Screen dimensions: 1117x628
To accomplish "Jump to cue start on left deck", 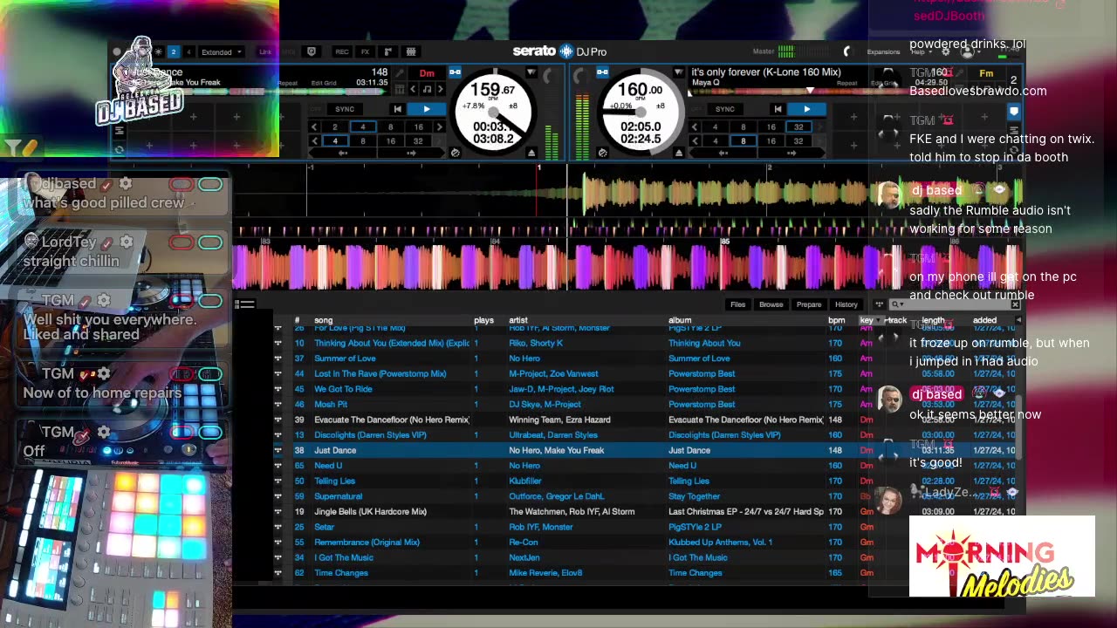I will click(x=397, y=109).
